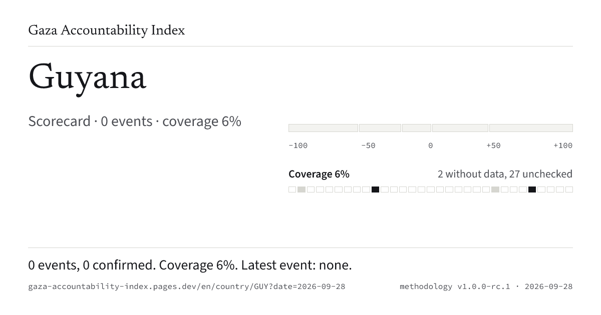Open the gaza-accountability-index.pages.dev country URL
The image size is (601, 315).
[187, 286]
